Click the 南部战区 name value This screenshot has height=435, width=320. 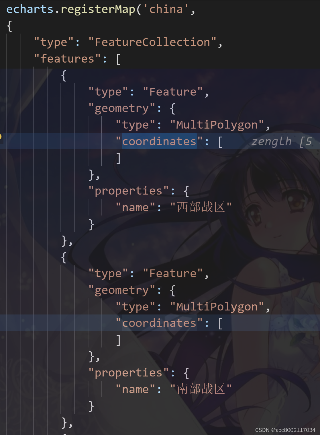[x=201, y=389]
